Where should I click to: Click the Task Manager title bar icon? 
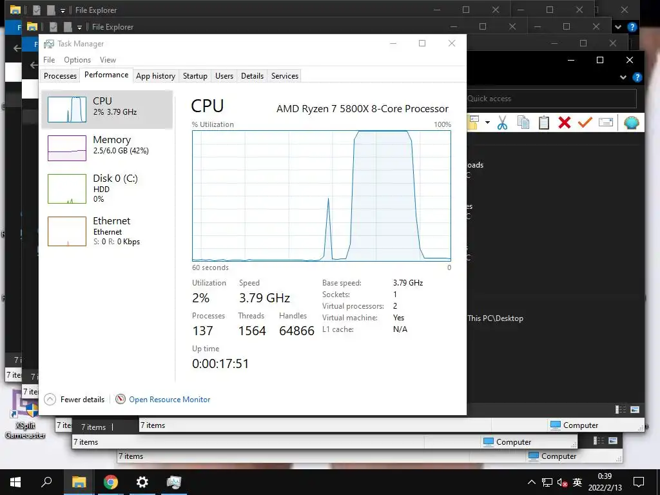point(49,44)
